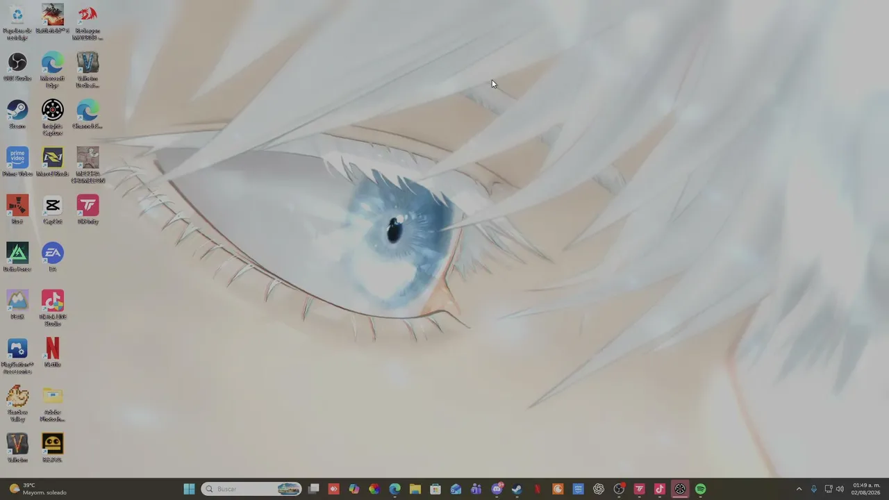Launch Stardew Valley from the desktop
Viewport: 889px width, 500px height.
tap(17, 404)
